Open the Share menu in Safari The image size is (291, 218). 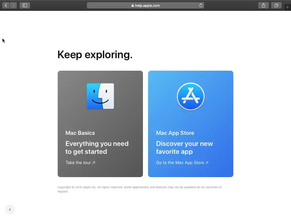(x=263, y=5)
